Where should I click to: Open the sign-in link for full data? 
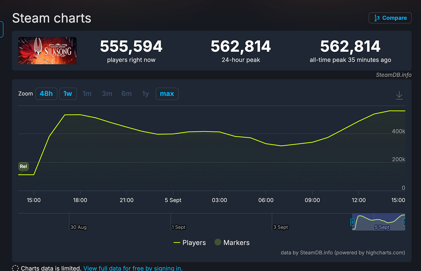click(133, 268)
